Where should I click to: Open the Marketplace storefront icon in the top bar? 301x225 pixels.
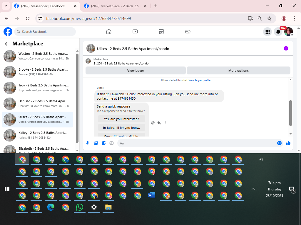pyautogui.click(x=161, y=32)
